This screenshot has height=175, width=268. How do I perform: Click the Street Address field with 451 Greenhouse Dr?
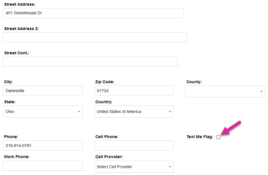tap(93, 13)
